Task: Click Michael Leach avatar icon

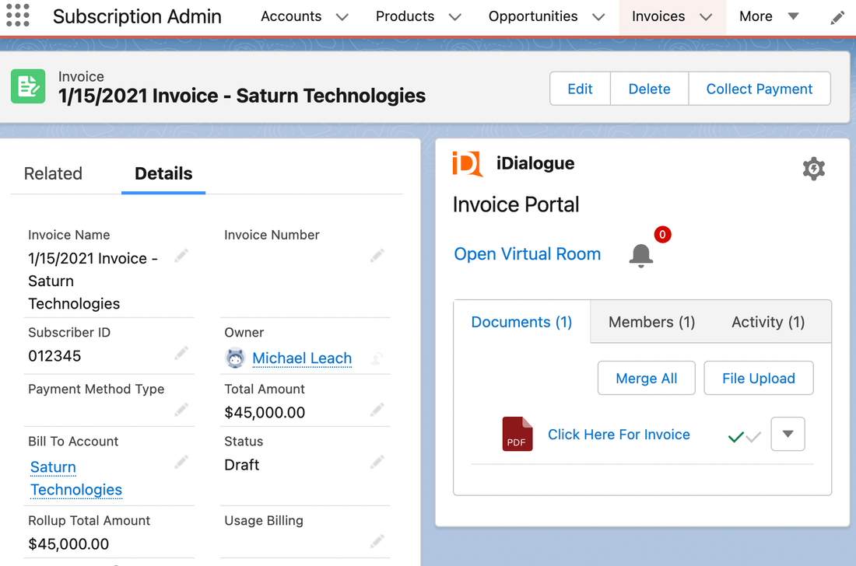Action: [x=235, y=358]
